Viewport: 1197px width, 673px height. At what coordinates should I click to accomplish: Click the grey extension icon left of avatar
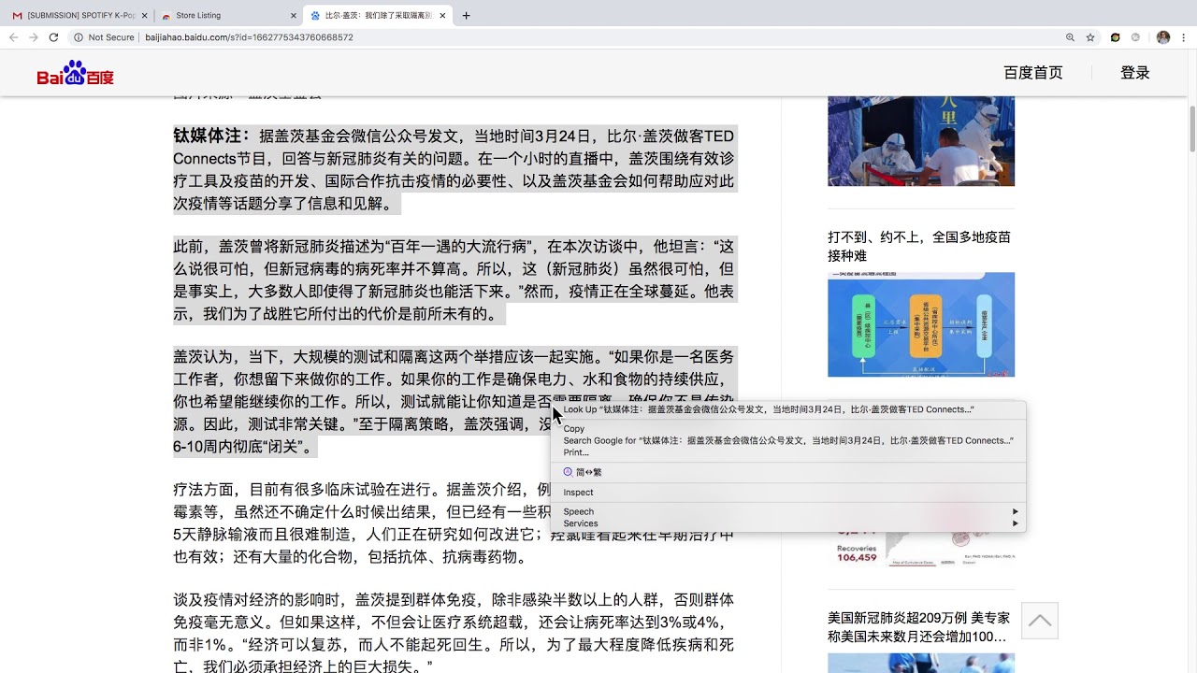(x=1136, y=37)
